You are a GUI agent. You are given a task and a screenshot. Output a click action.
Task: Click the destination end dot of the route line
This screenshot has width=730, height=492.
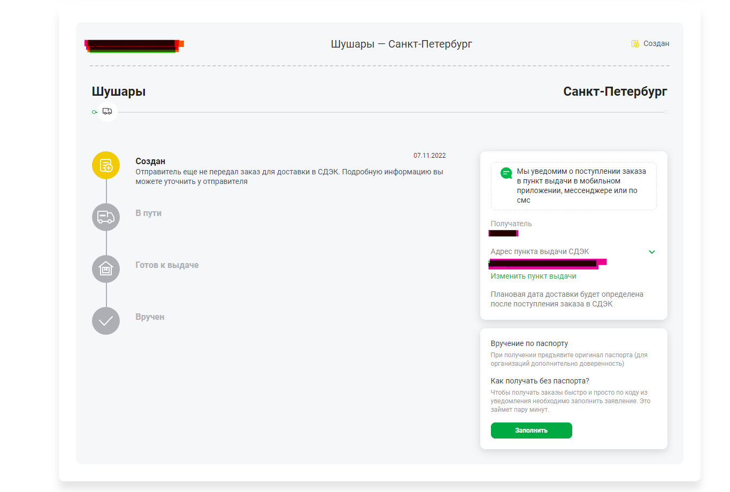665,112
